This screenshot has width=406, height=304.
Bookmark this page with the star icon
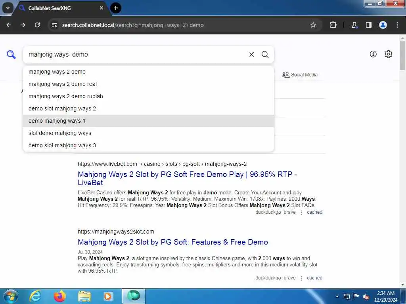(x=313, y=25)
